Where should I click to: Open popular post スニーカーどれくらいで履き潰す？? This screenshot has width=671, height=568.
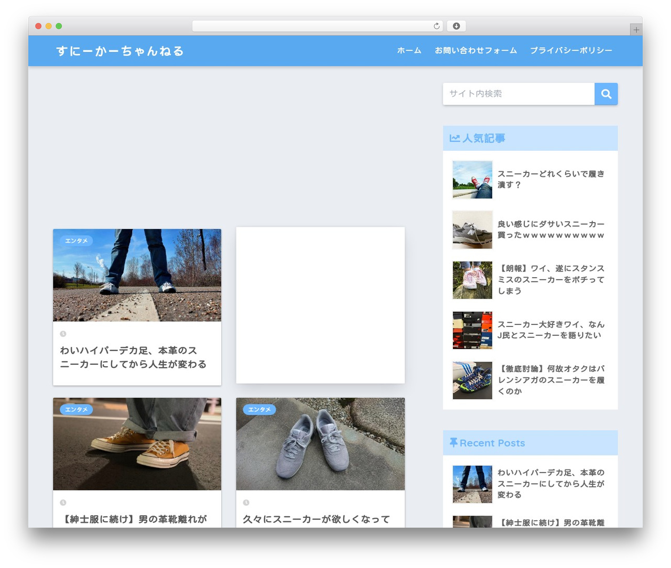(x=550, y=179)
